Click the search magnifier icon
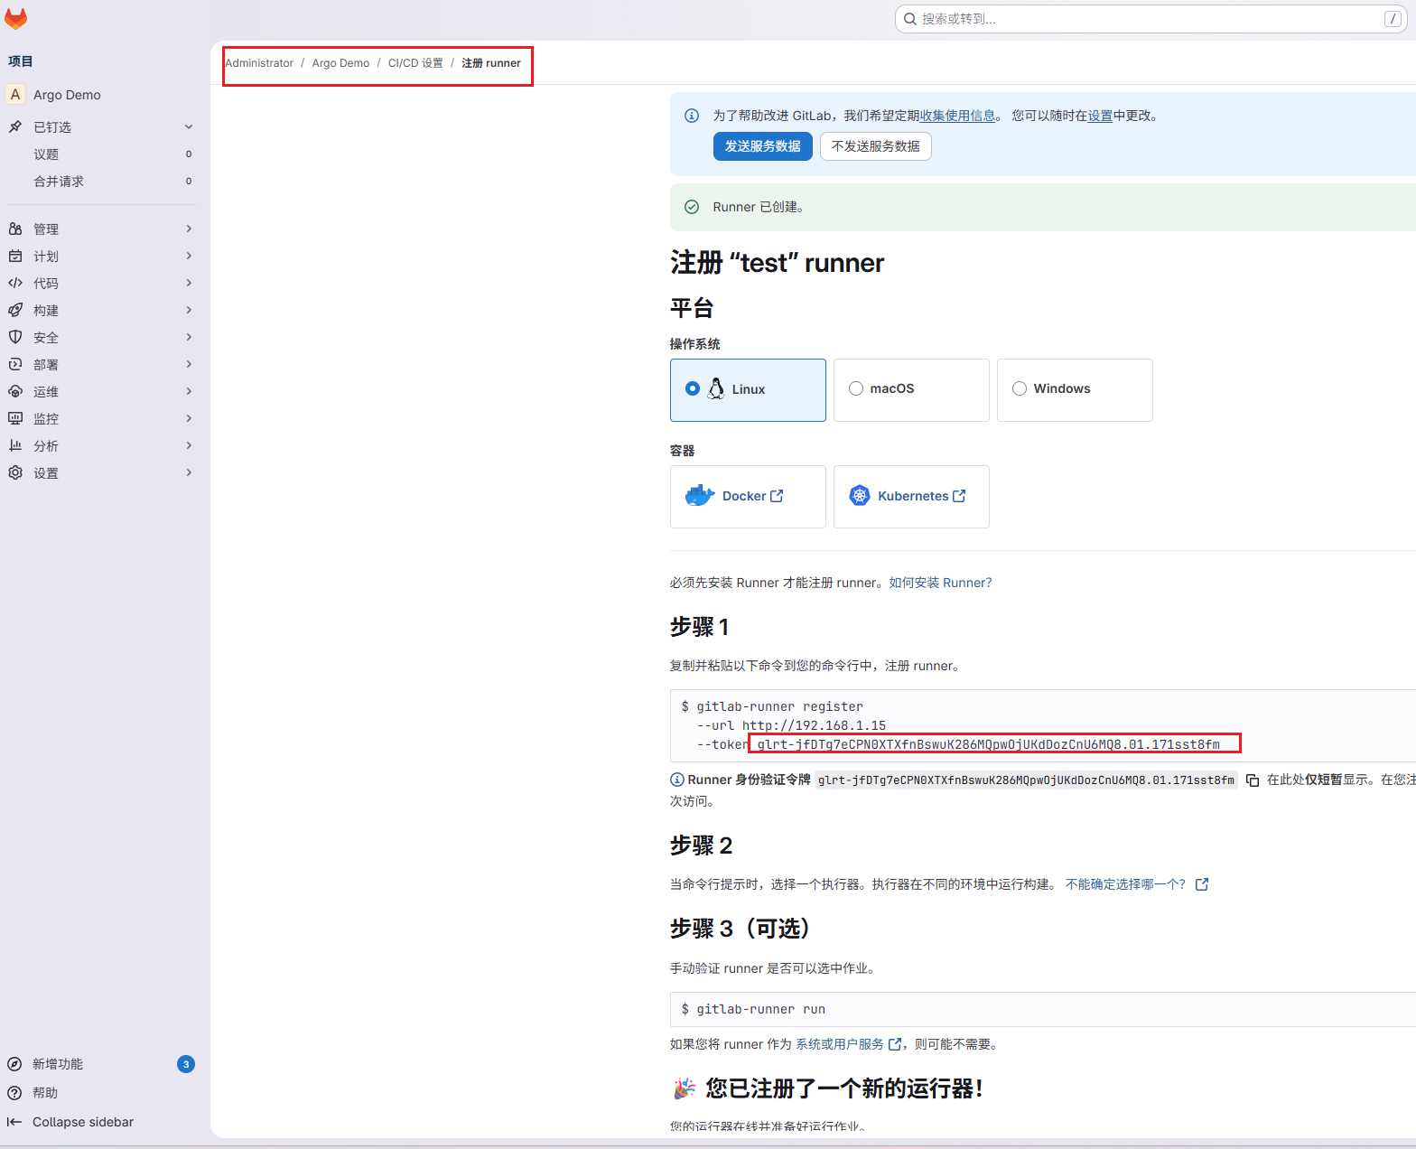The image size is (1416, 1149). click(910, 19)
